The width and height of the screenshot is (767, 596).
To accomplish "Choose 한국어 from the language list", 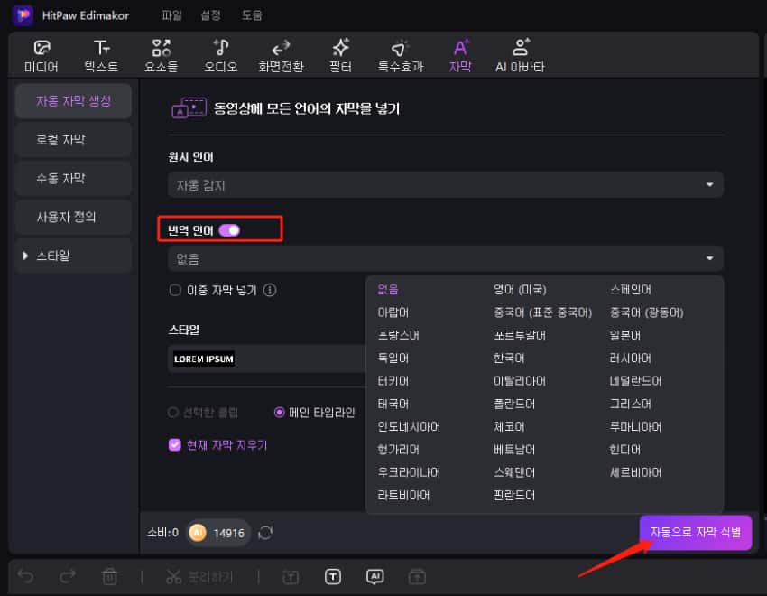I will click(510, 359).
